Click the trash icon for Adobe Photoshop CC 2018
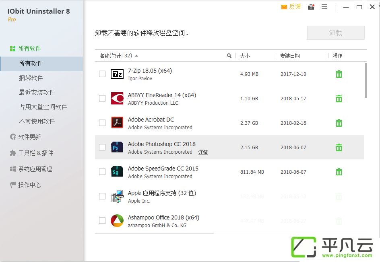Image resolution: width=380 pixels, height=262 pixels. point(339,147)
